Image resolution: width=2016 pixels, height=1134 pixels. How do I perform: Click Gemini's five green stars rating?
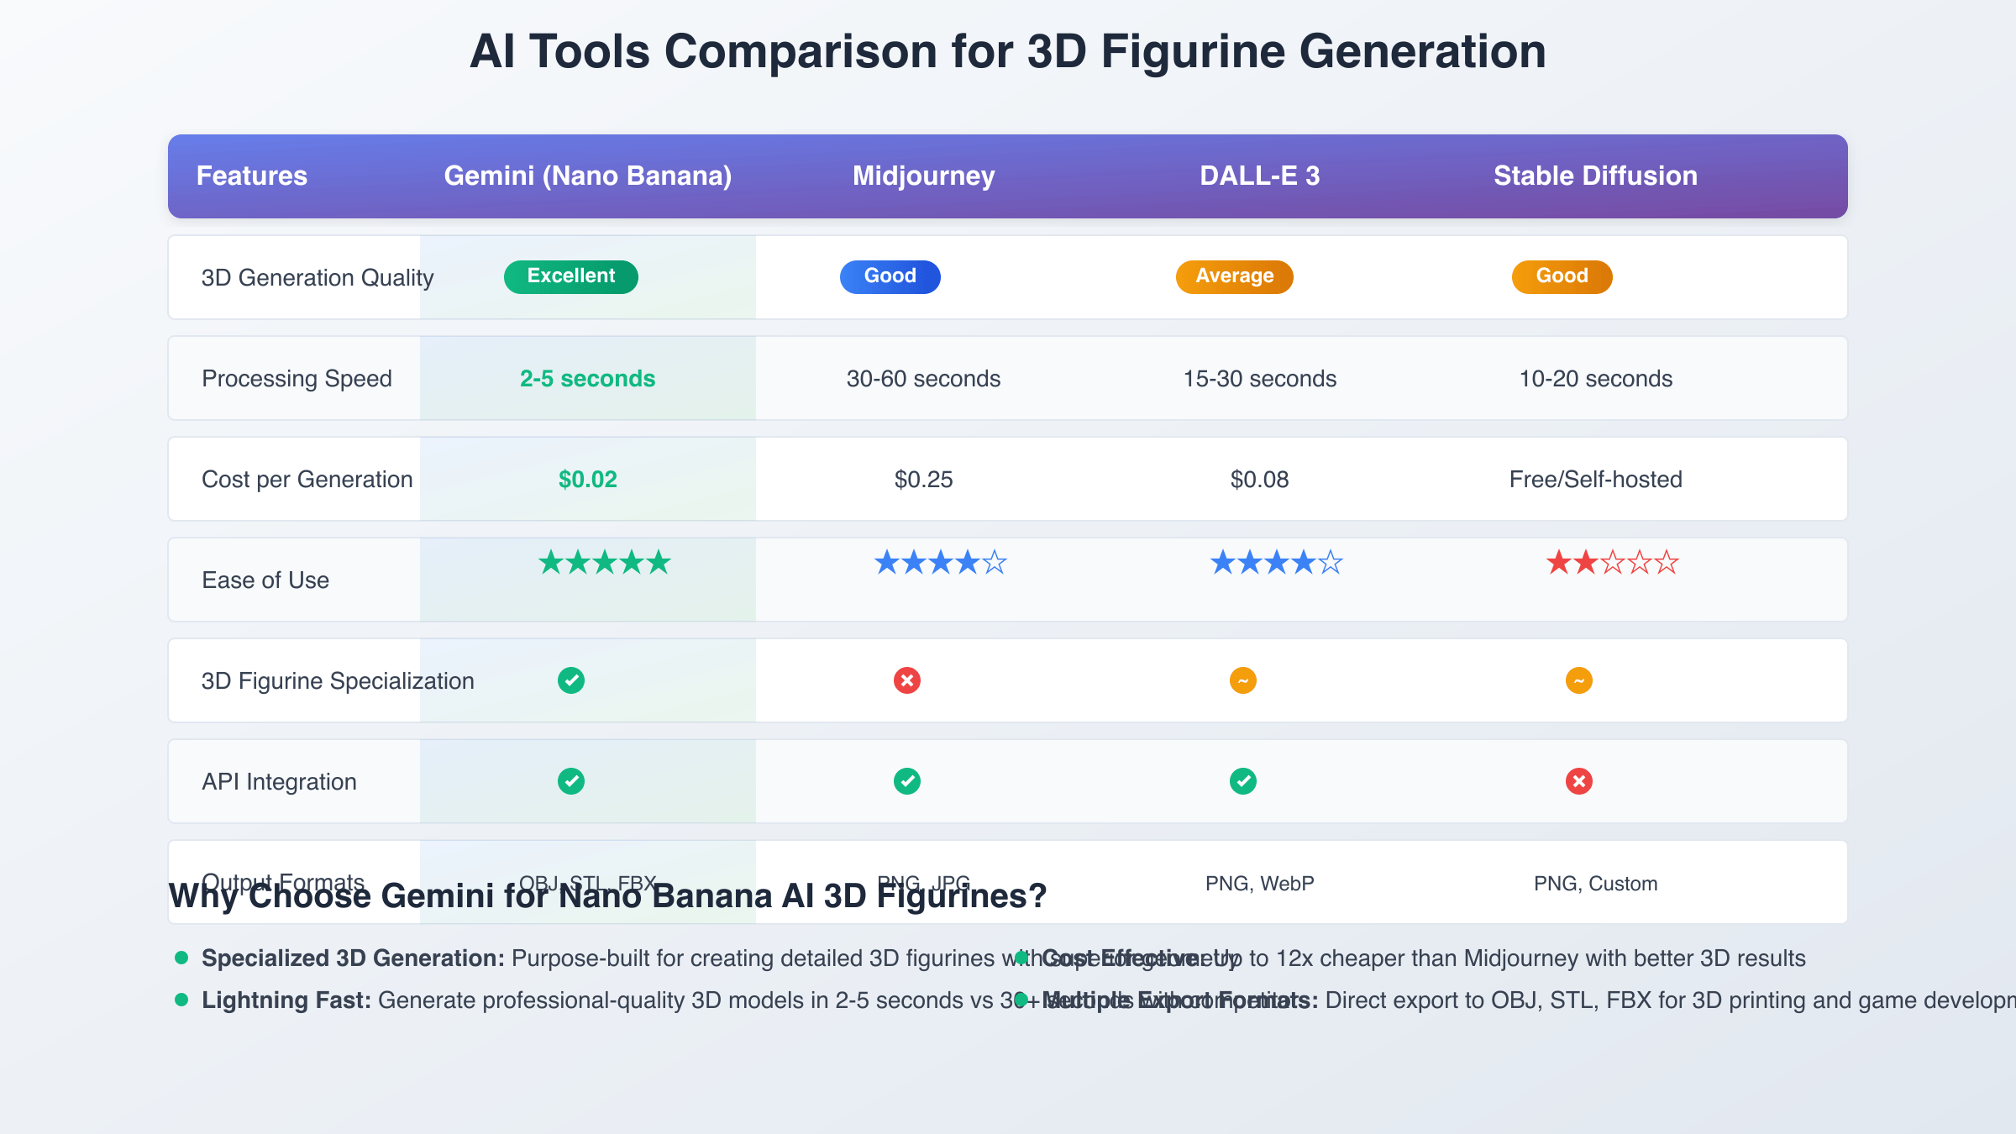pyautogui.click(x=605, y=562)
